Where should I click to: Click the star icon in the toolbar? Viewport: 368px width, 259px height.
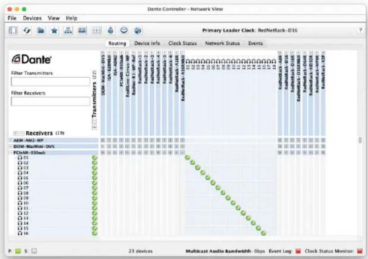point(54,30)
